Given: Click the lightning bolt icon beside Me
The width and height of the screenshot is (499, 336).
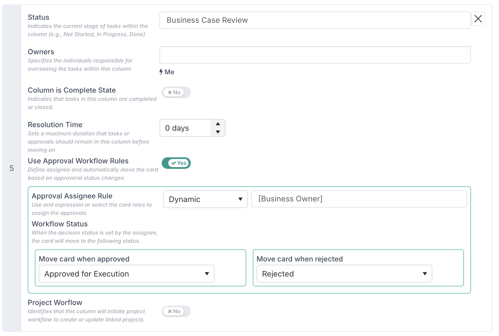Looking at the screenshot, I should [x=161, y=72].
